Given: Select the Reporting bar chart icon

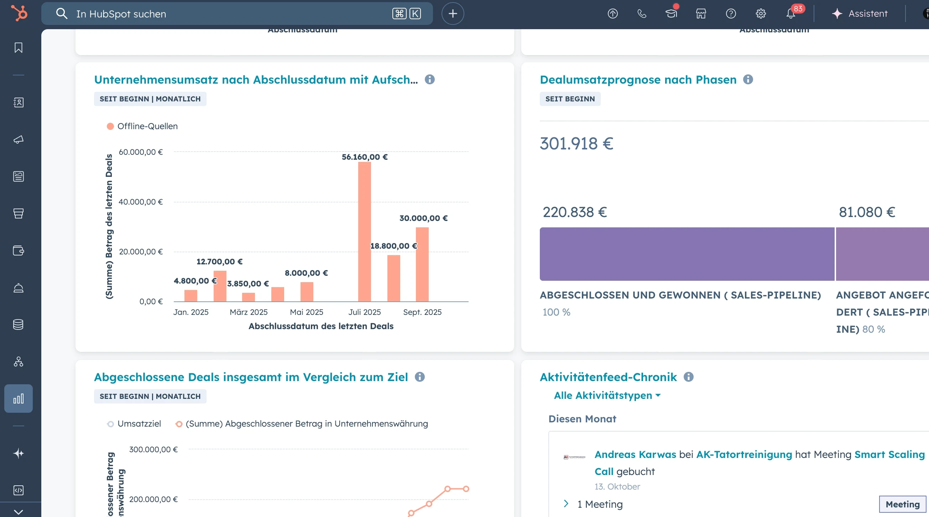Looking at the screenshot, I should pos(18,398).
